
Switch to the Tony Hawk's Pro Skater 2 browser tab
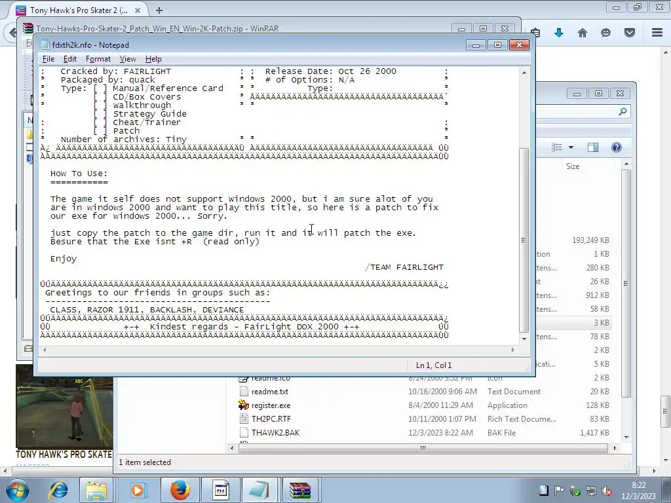tap(79, 10)
